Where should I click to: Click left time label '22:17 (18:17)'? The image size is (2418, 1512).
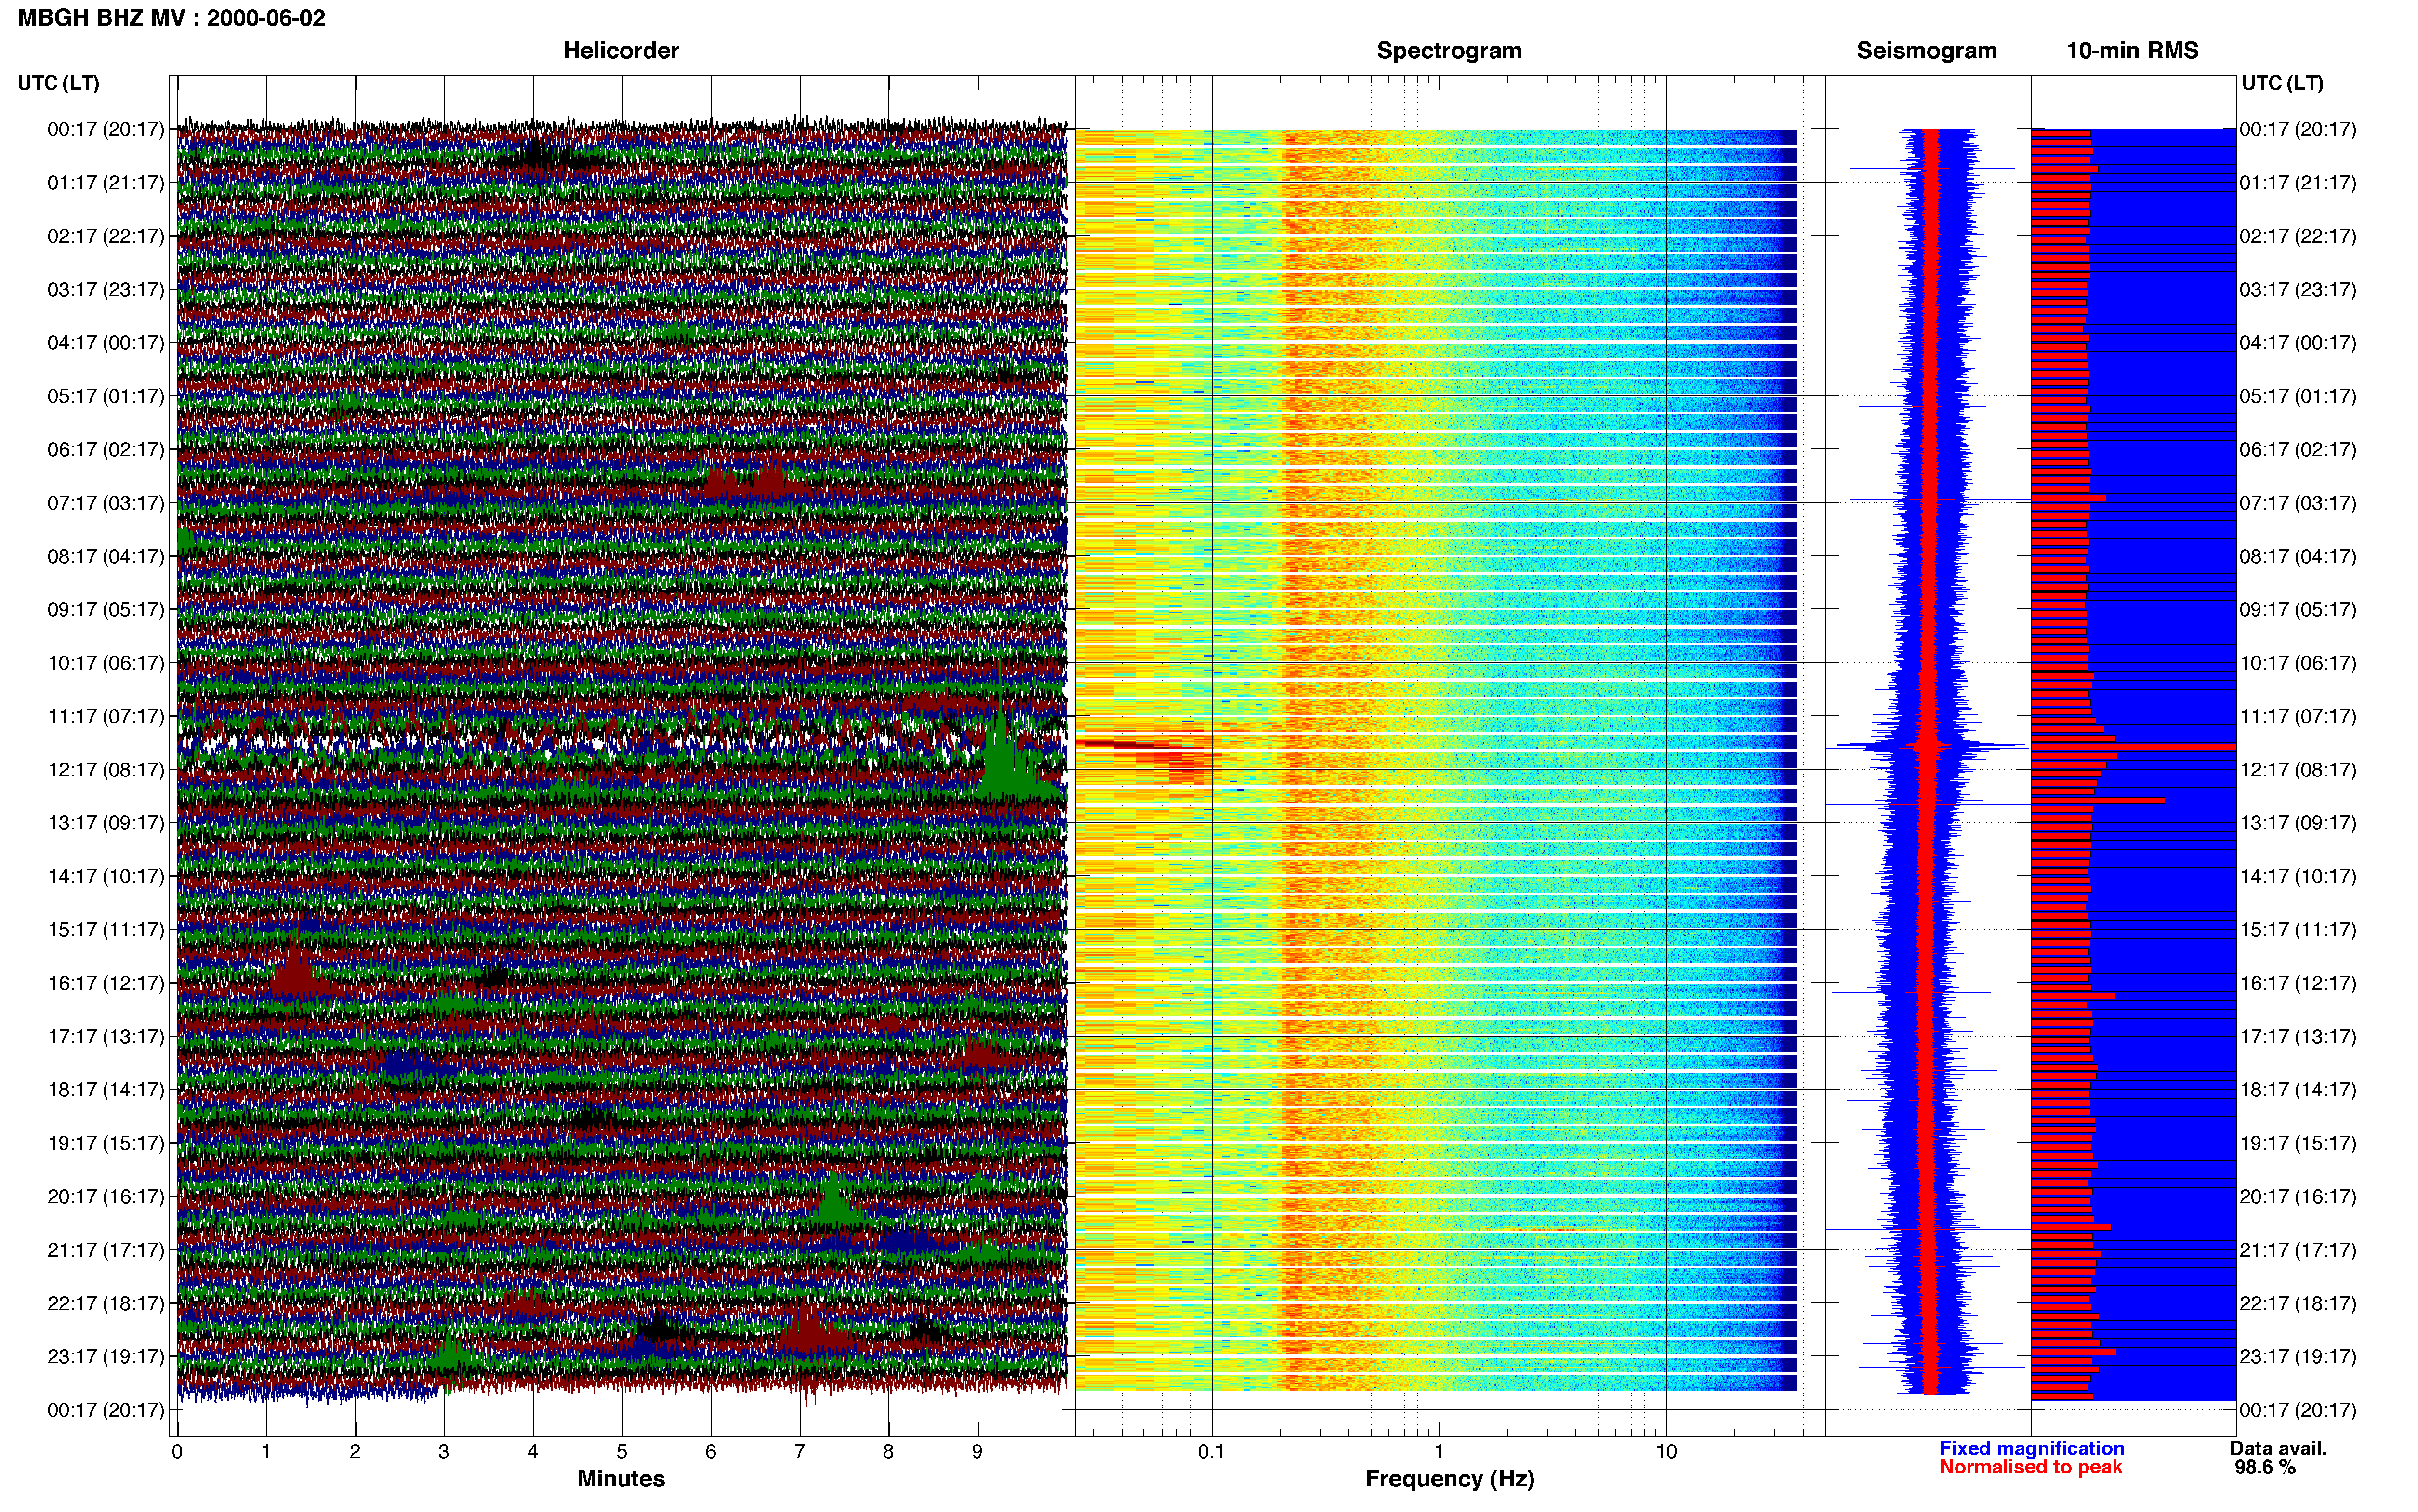pos(106,1303)
